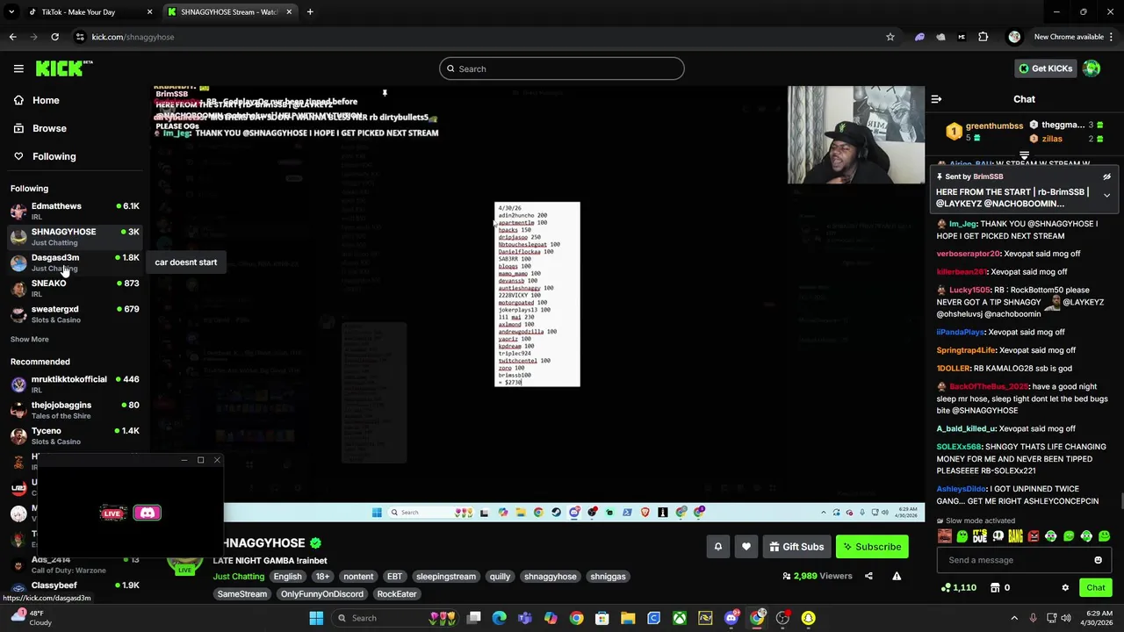
Task: Click greenthumbss top gifter entry
Action: (x=984, y=132)
